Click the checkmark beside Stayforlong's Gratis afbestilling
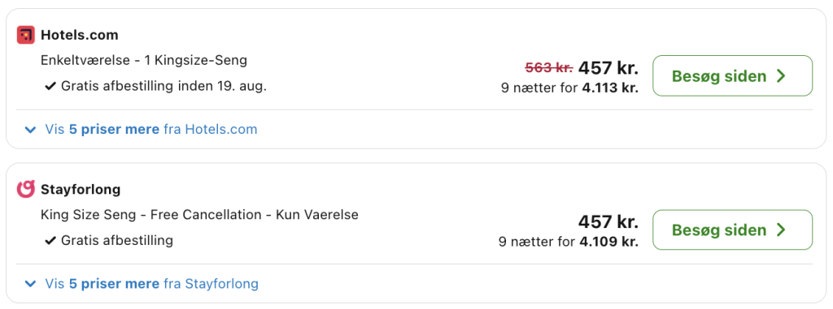 click(50, 241)
